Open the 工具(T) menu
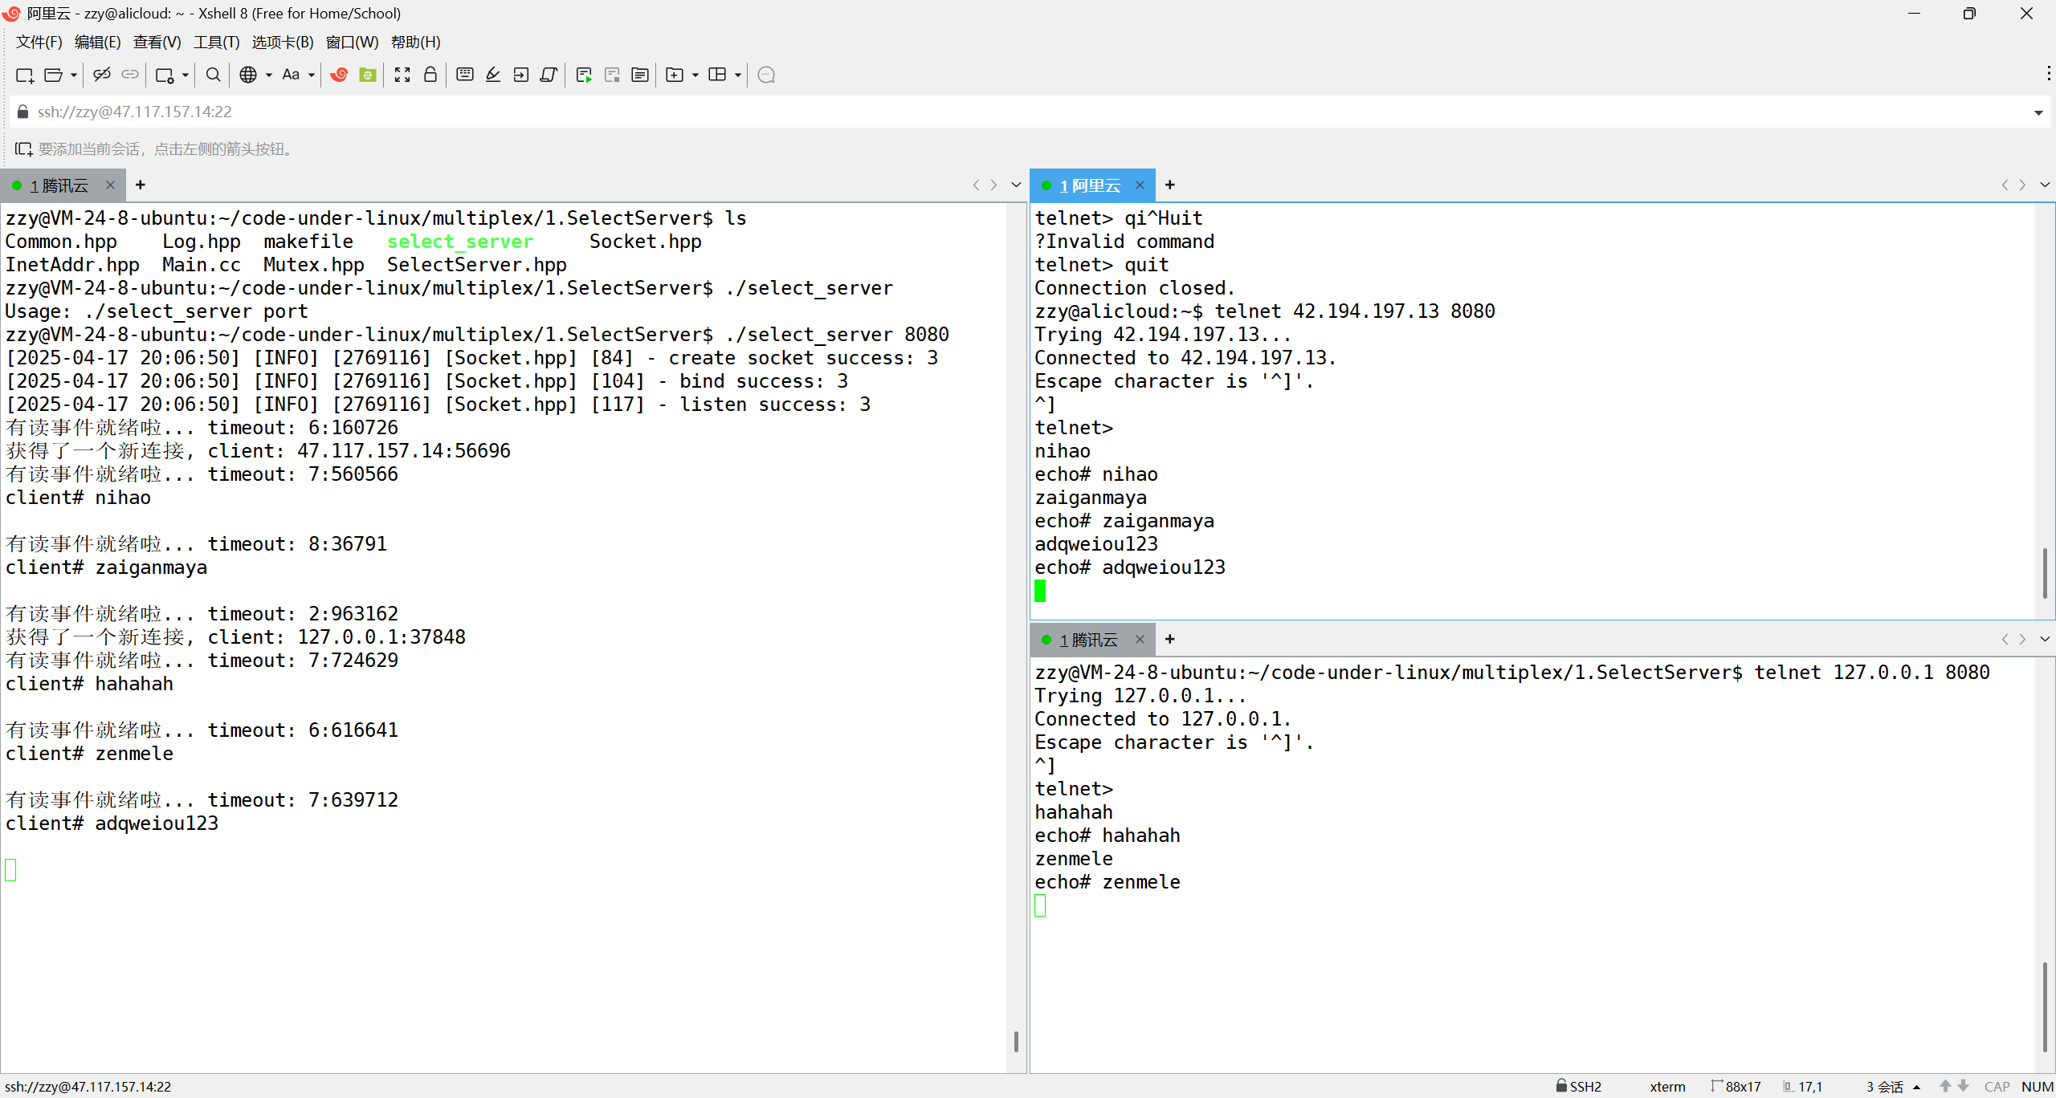Screen dimensions: 2056x1098 (x=216, y=42)
